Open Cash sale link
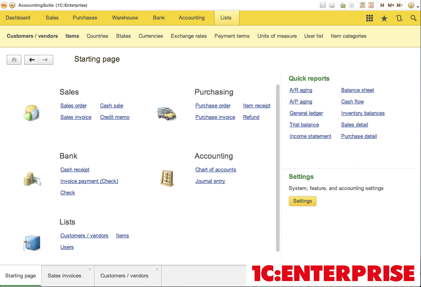The image size is (421, 287). (112, 106)
